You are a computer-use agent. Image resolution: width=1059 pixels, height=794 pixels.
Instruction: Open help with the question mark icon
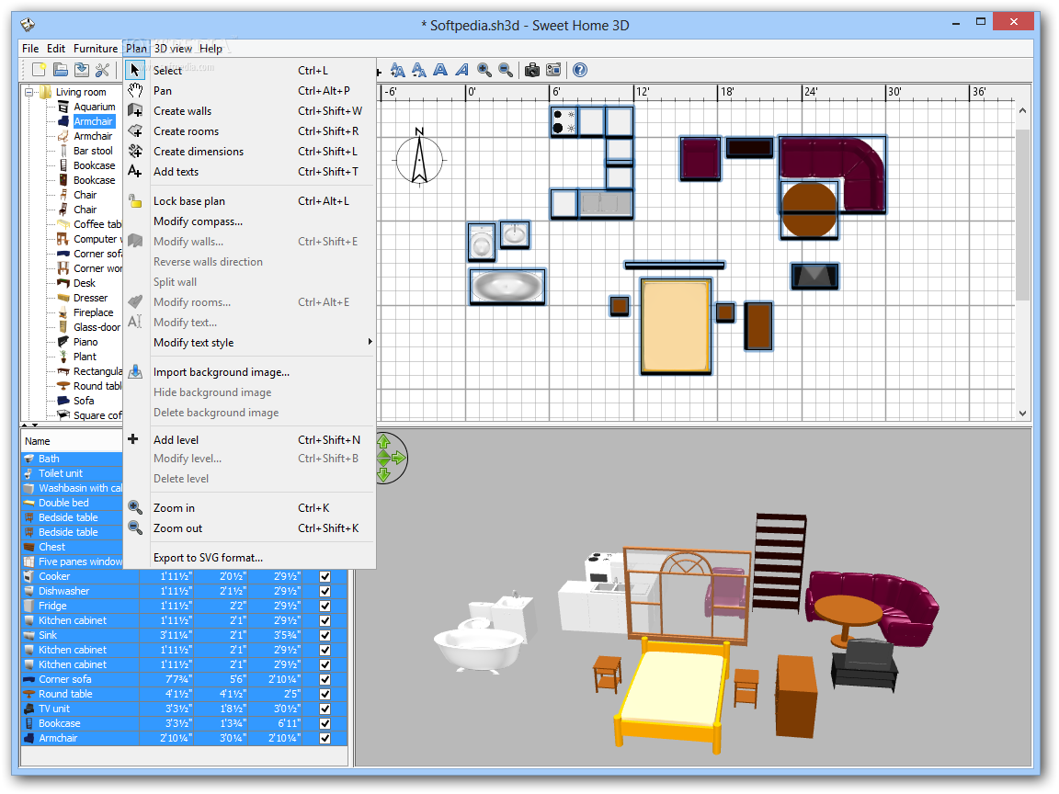pyautogui.click(x=579, y=70)
